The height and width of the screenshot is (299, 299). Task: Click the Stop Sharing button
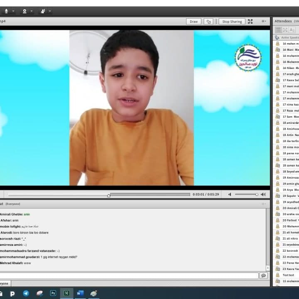[x=232, y=22]
